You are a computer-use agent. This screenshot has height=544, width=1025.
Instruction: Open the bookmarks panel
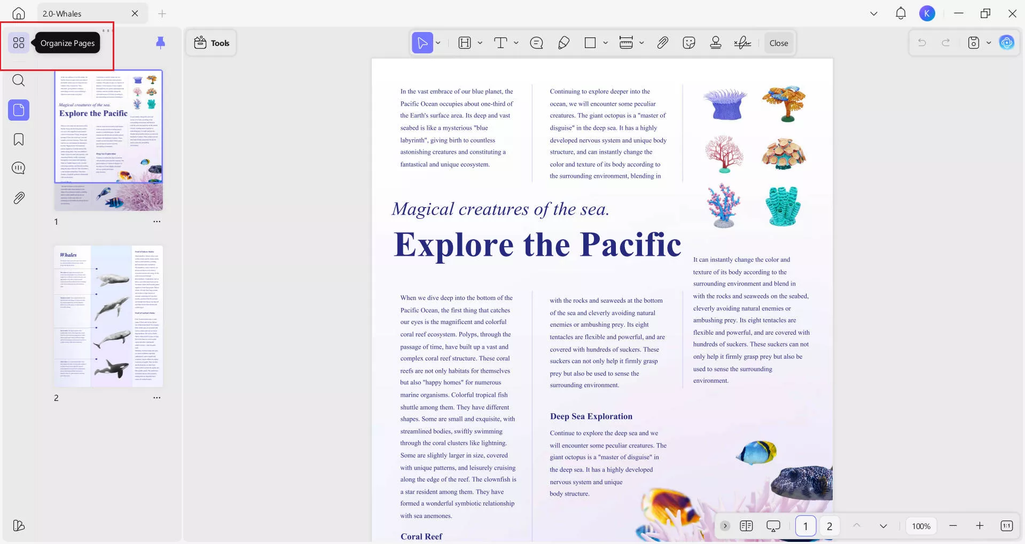[19, 139]
